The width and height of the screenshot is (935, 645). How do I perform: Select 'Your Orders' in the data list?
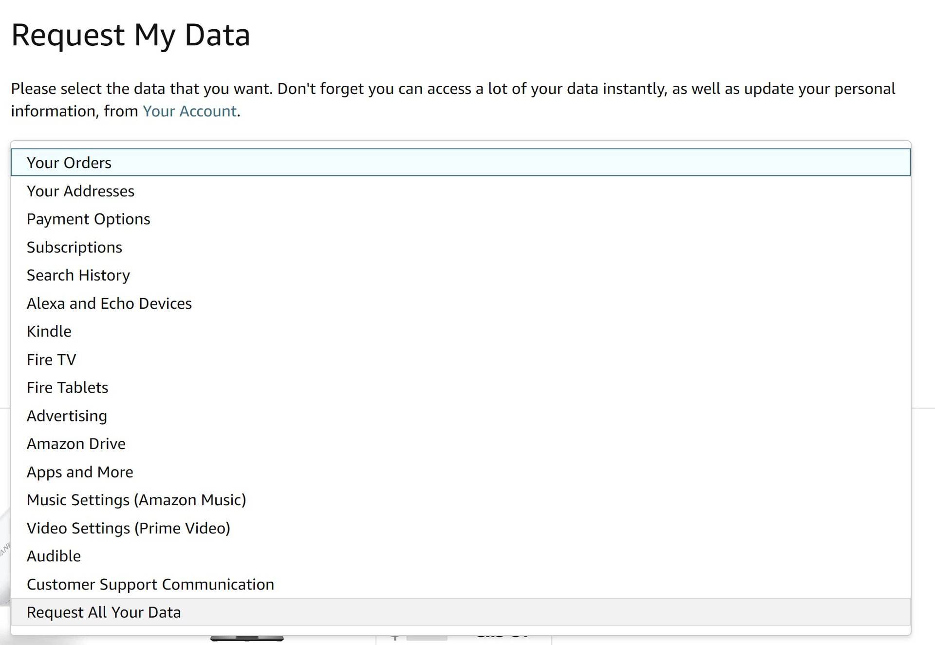pyautogui.click(x=460, y=162)
